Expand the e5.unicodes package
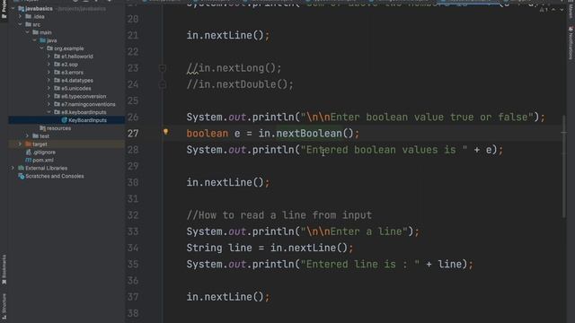Image resolution: width=575 pixels, height=323 pixels. (49, 88)
